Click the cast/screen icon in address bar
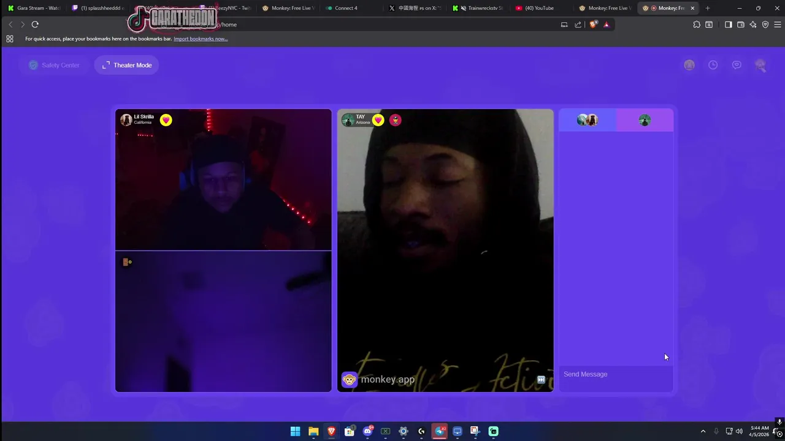Image resolution: width=785 pixels, height=441 pixels. (x=564, y=24)
